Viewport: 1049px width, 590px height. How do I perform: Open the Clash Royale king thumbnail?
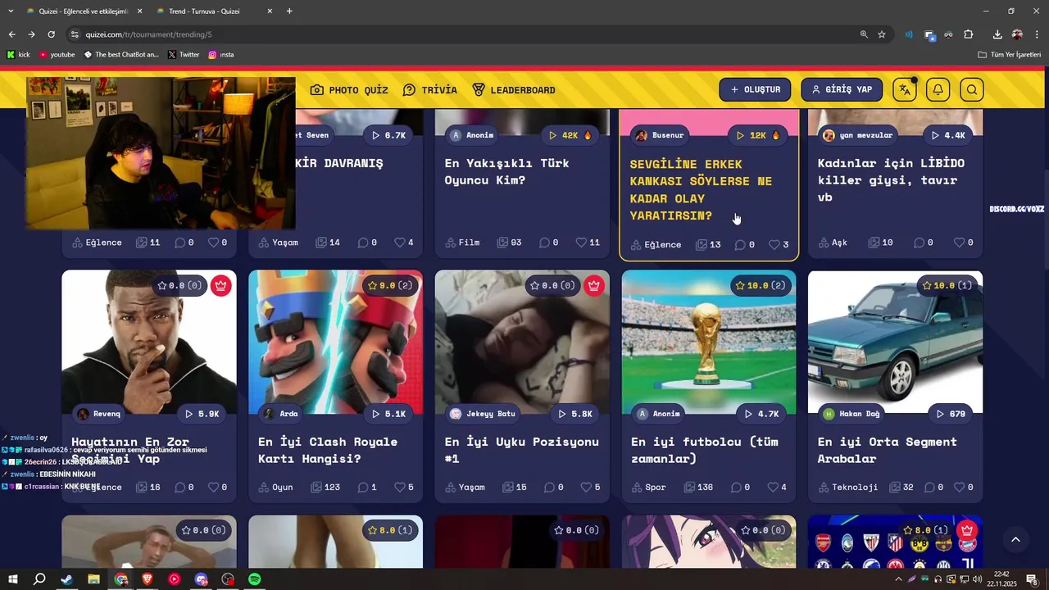click(x=336, y=343)
